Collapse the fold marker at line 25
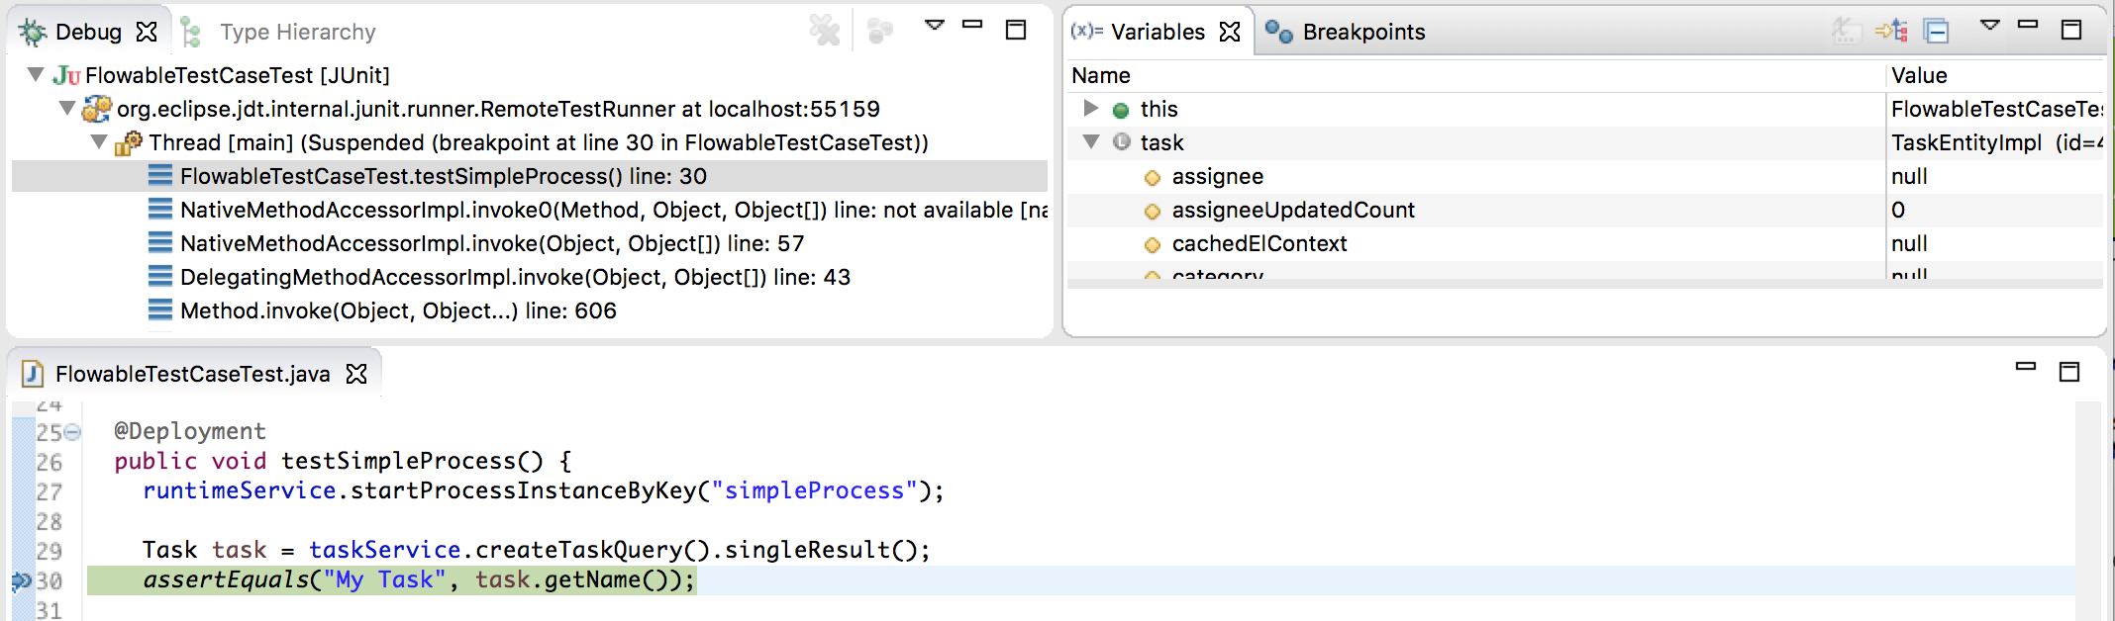This screenshot has height=621, width=2115. click(x=72, y=432)
